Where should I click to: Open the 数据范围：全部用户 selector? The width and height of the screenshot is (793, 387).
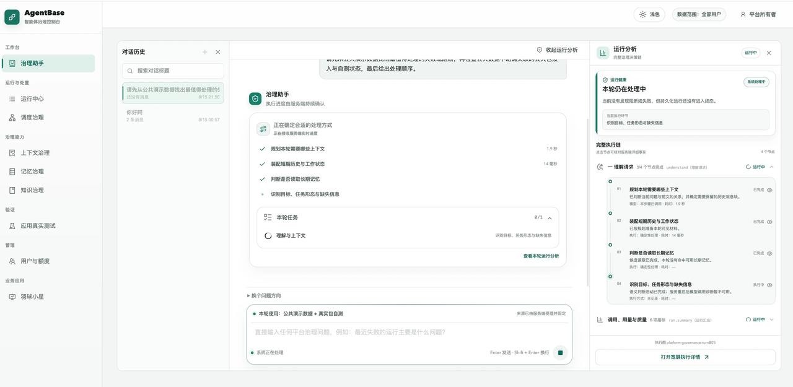pyautogui.click(x=699, y=14)
